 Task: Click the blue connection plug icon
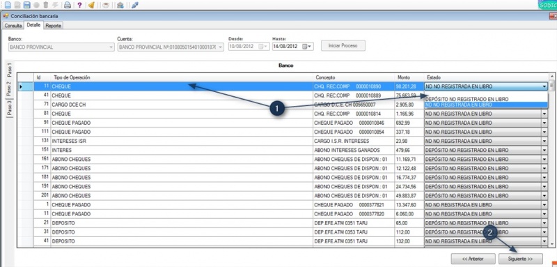click(x=134, y=5)
